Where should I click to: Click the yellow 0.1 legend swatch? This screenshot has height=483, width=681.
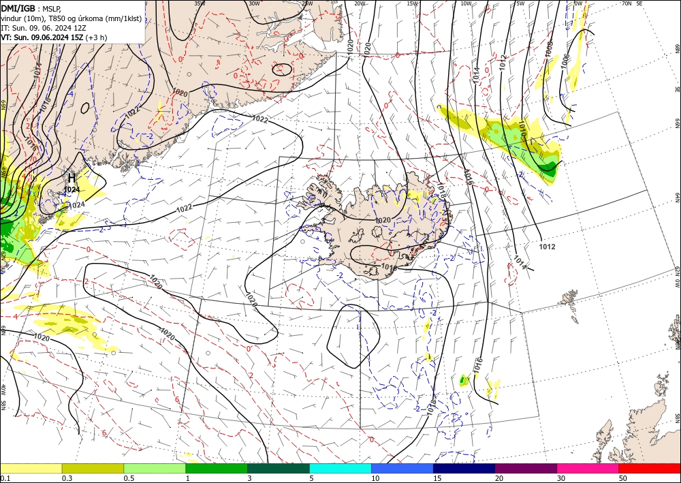[31, 468]
